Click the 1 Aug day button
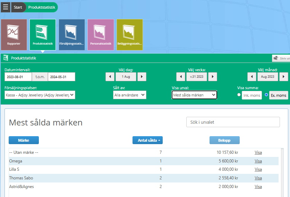The image size is (290, 197). click(126, 77)
